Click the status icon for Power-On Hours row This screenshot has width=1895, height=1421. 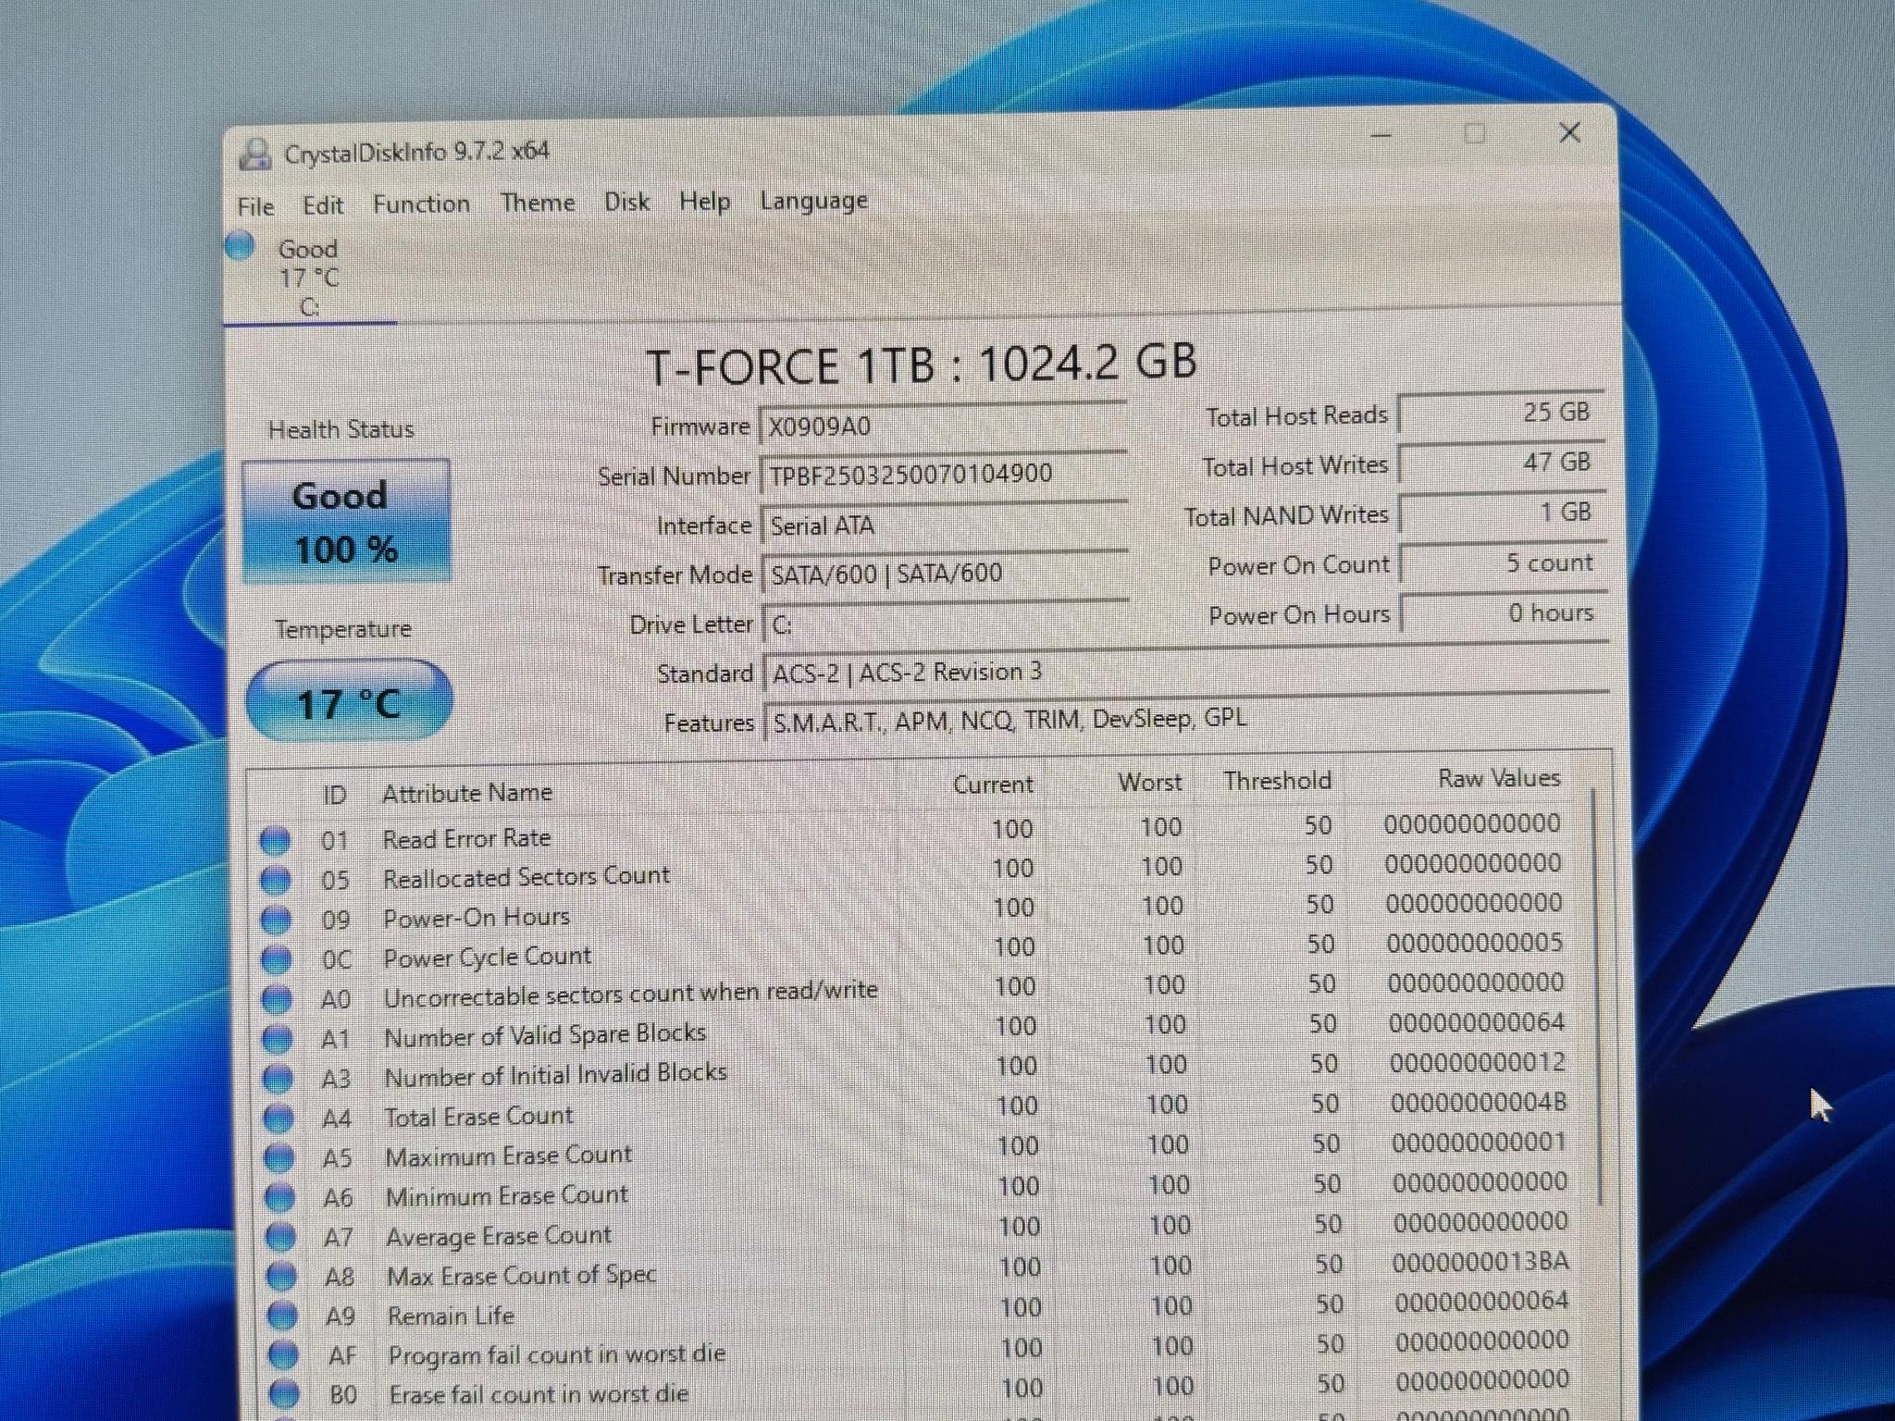pos(275,920)
